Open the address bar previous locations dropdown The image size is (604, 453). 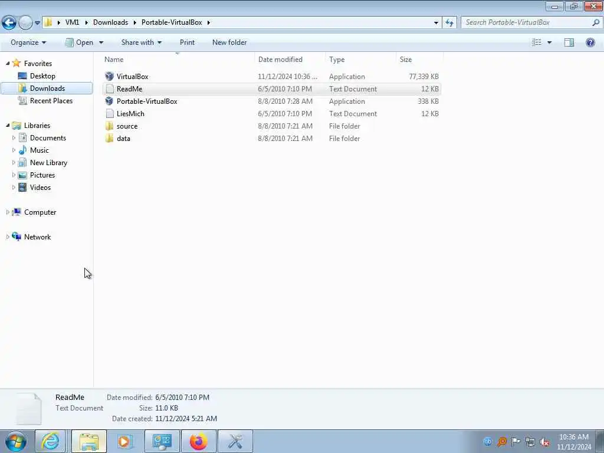point(436,22)
